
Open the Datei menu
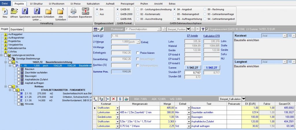point(5,3)
